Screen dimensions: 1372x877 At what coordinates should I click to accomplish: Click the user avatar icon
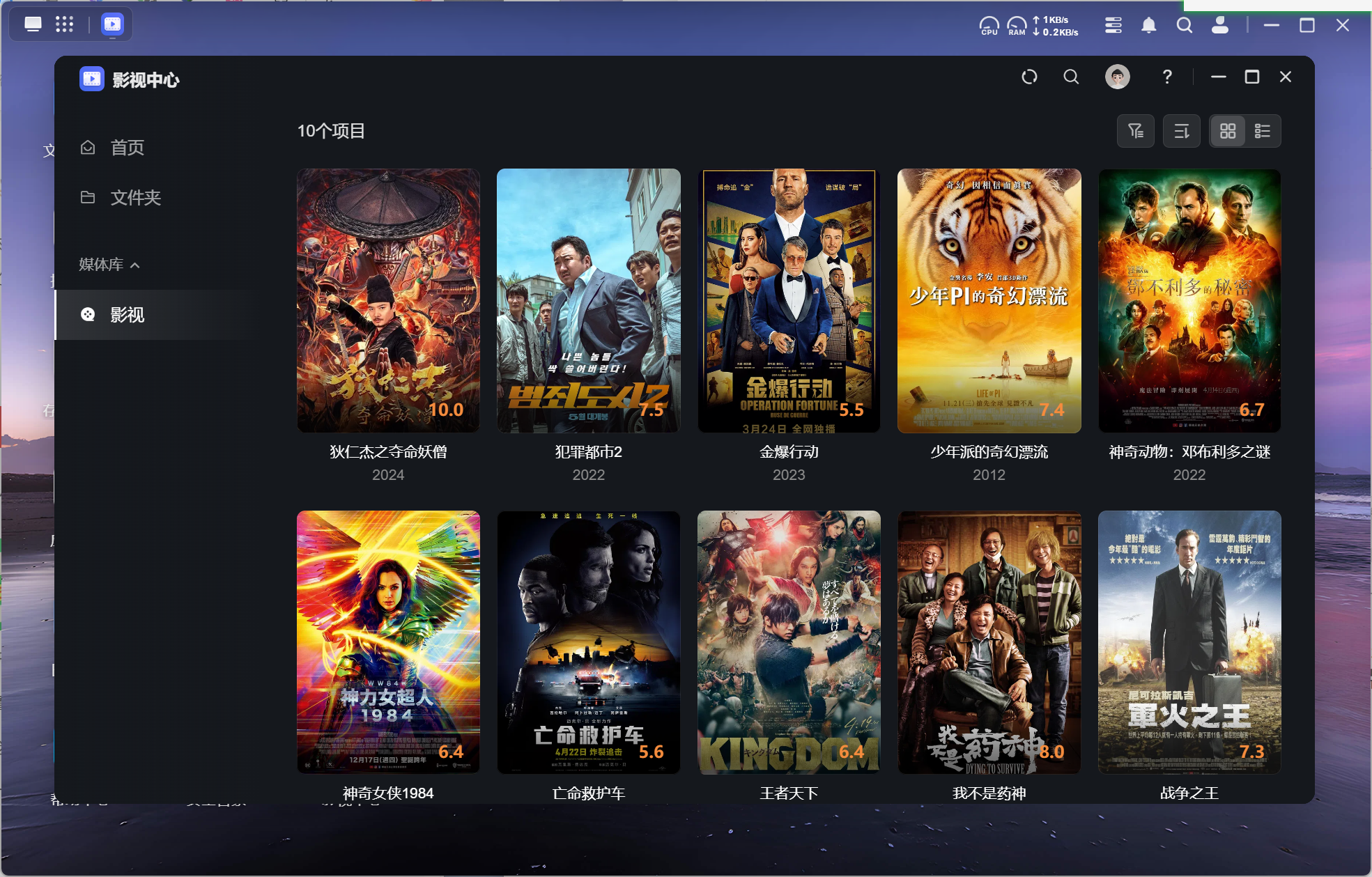(1117, 77)
